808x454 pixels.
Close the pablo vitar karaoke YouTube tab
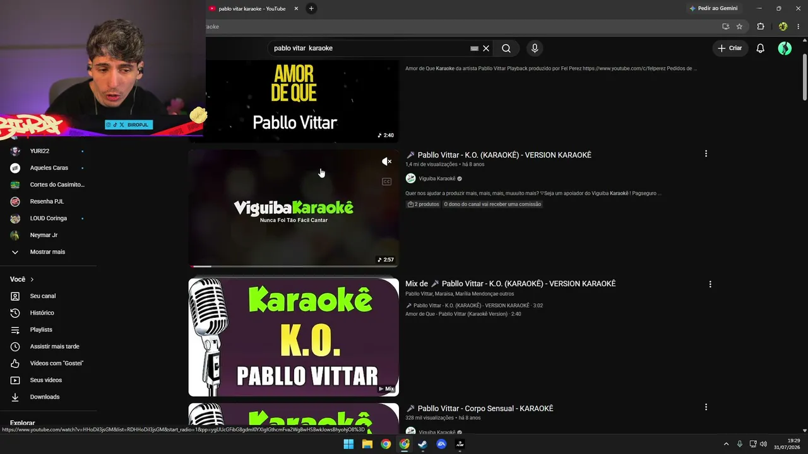tap(296, 9)
